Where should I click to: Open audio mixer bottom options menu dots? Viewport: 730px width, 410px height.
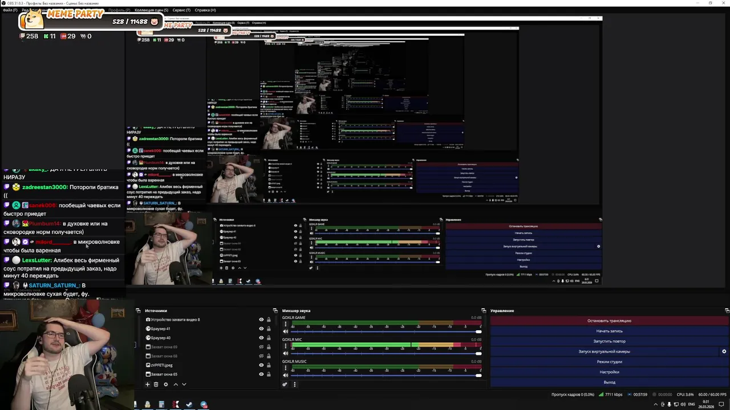point(294,384)
